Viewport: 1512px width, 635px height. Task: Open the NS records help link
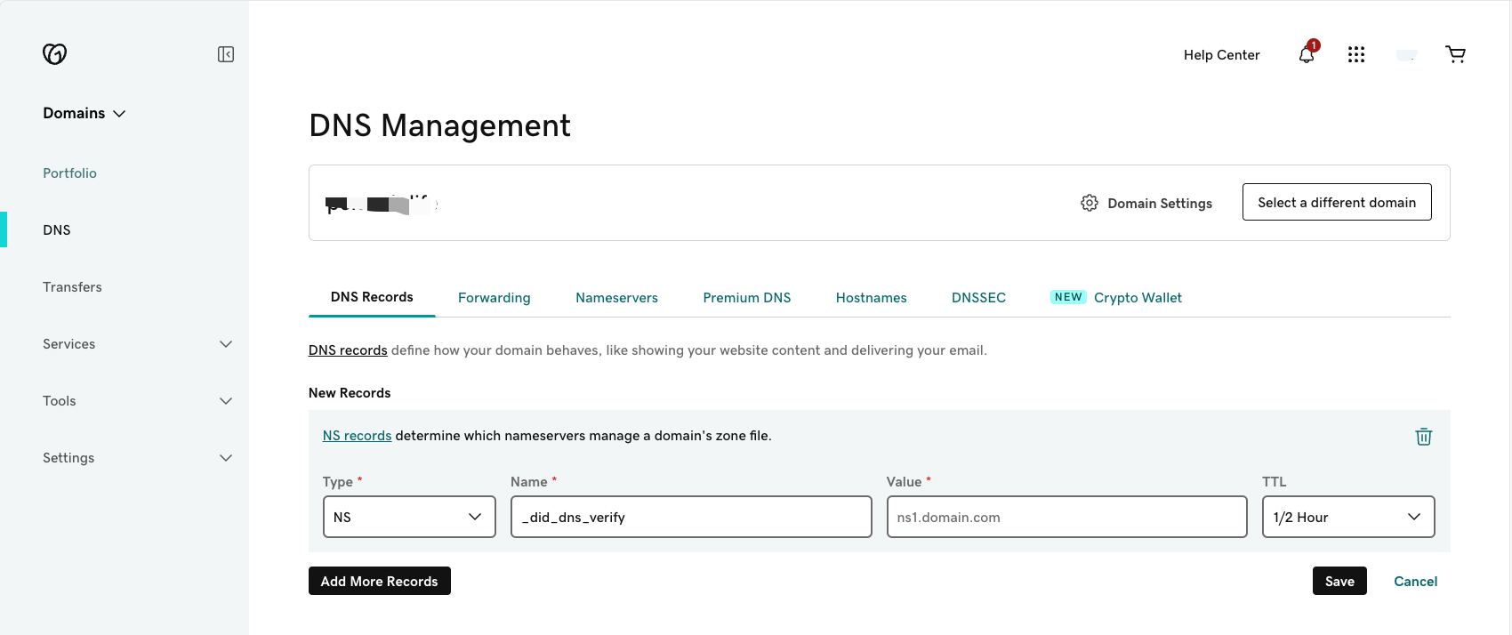357,436
